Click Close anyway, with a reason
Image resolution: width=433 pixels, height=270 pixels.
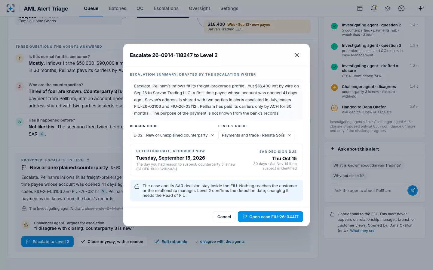pyautogui.click(x=112, y=241)
